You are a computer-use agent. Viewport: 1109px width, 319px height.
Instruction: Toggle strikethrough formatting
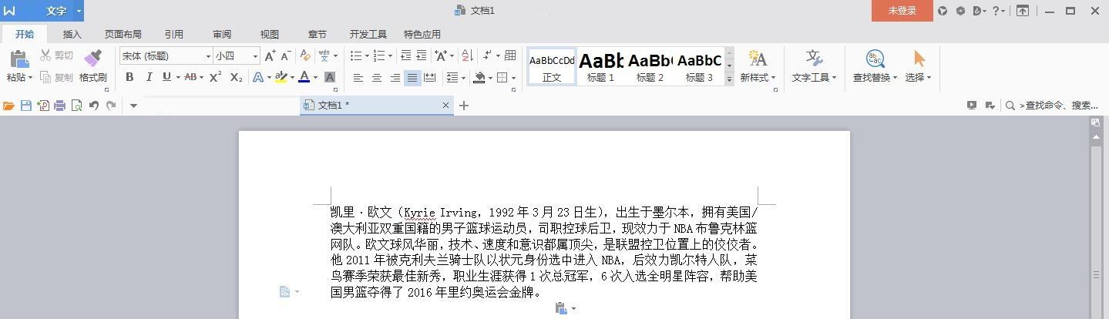click(x=190, y=77)
